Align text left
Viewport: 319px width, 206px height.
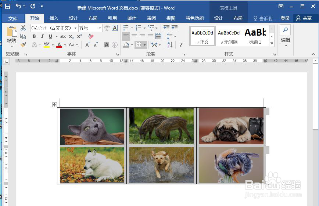[x=126, y=36]
